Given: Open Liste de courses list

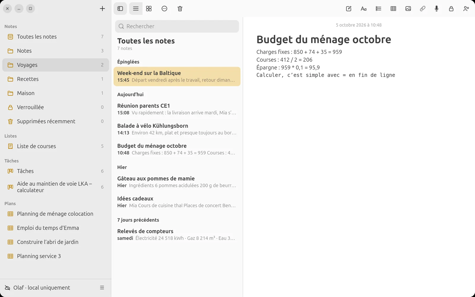Looking at the screenshot, I should 56,146.
